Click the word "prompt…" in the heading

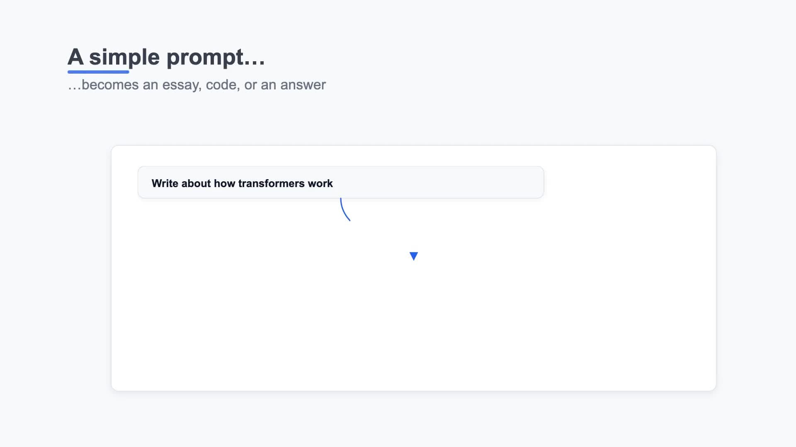point(215,57)
